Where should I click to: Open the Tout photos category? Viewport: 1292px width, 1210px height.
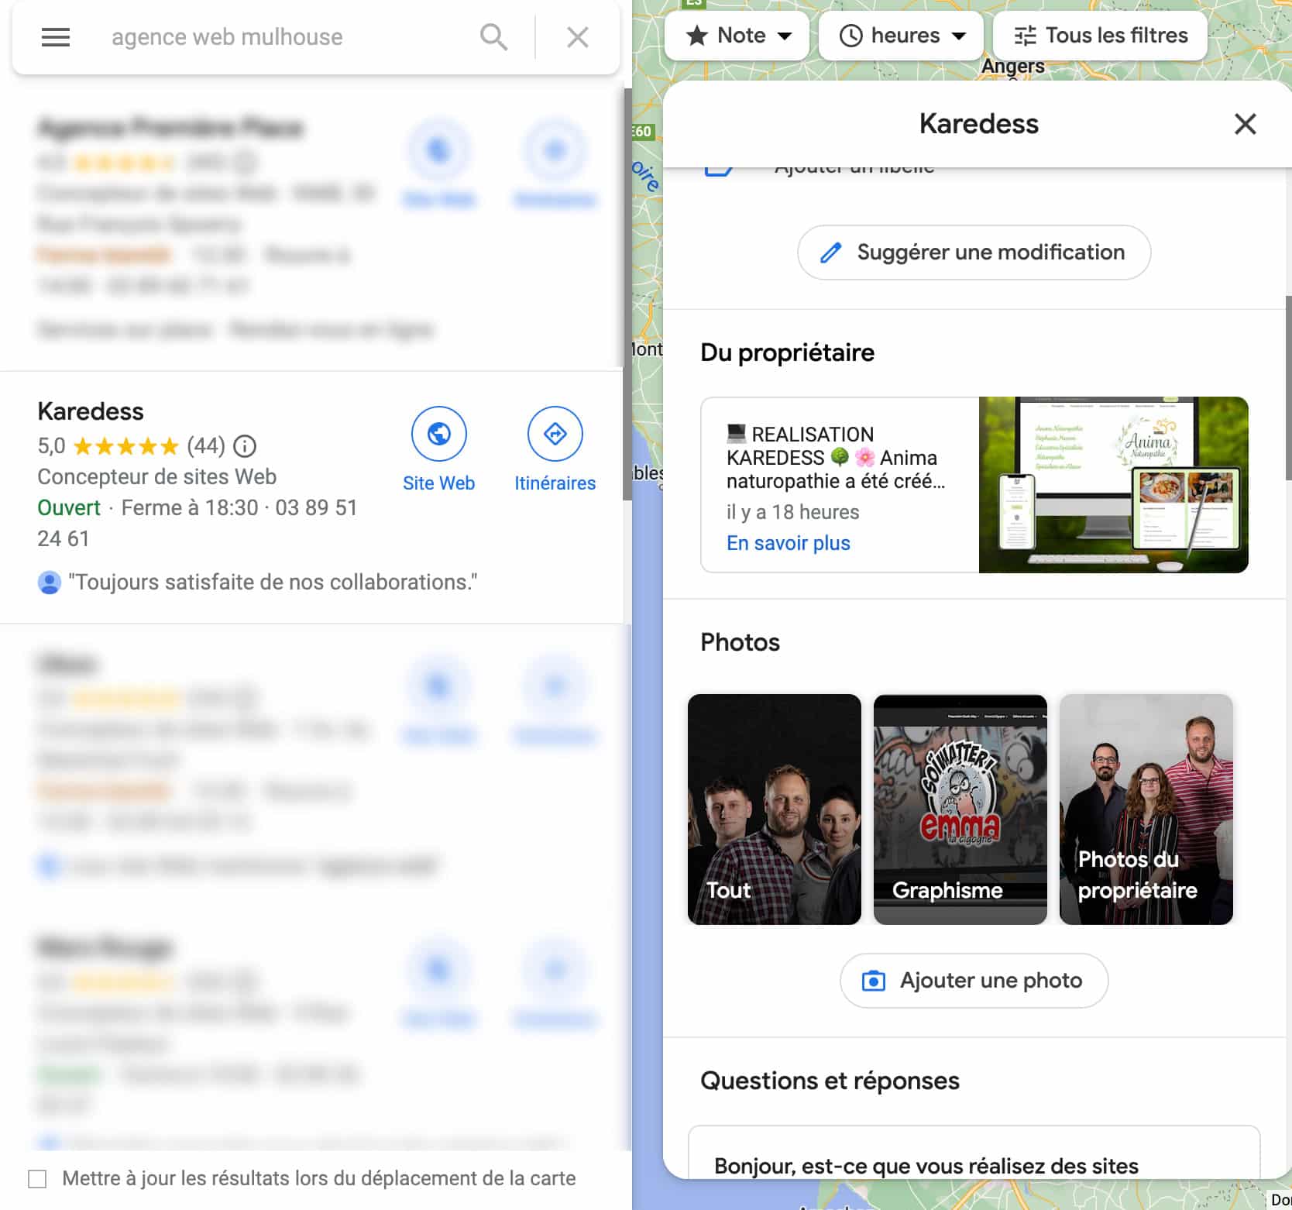pos(774,809)
